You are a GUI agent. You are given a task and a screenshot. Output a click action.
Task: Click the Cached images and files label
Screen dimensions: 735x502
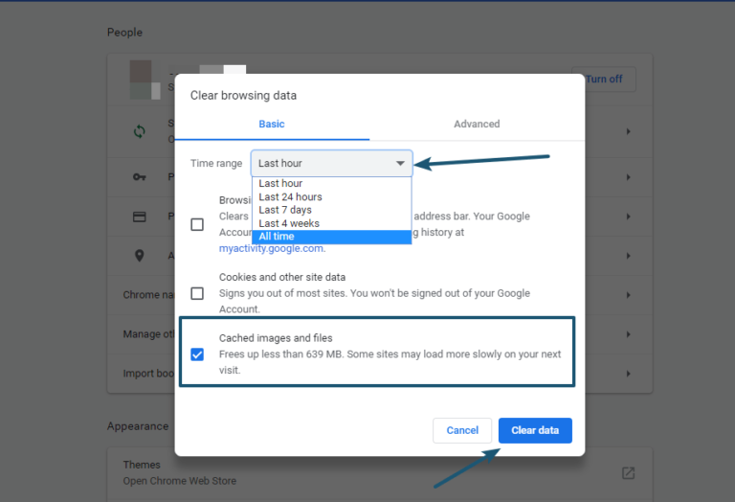tap(276, 338)
